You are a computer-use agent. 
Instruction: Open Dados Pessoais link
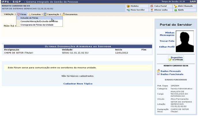171,71
